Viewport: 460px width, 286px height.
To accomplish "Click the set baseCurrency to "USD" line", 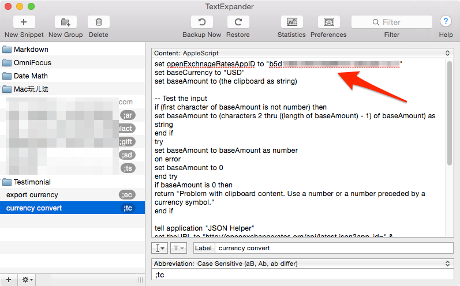I will coord(200,73).
